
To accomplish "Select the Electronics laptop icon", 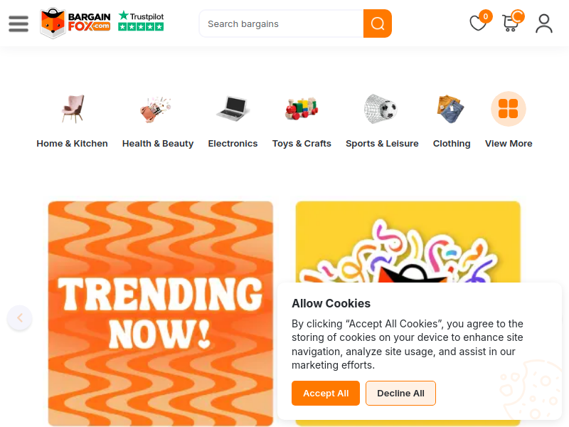I will pyautogui.click(x=233, y=109).
